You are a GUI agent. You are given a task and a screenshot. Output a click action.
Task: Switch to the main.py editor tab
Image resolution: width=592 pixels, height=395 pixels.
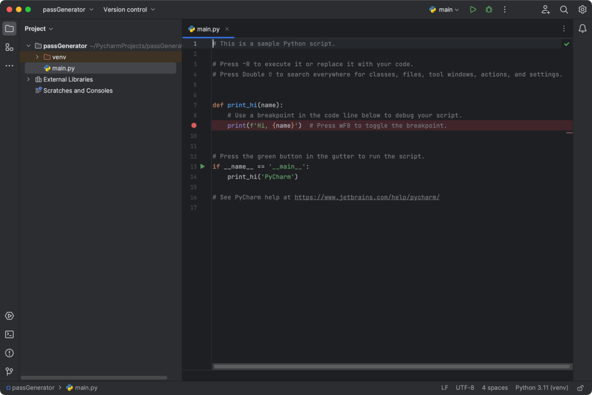(x=208, y=29)
